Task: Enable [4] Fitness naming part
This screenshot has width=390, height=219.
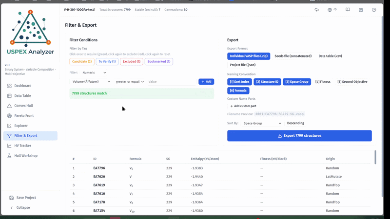Action: click(x=323, y=82)
